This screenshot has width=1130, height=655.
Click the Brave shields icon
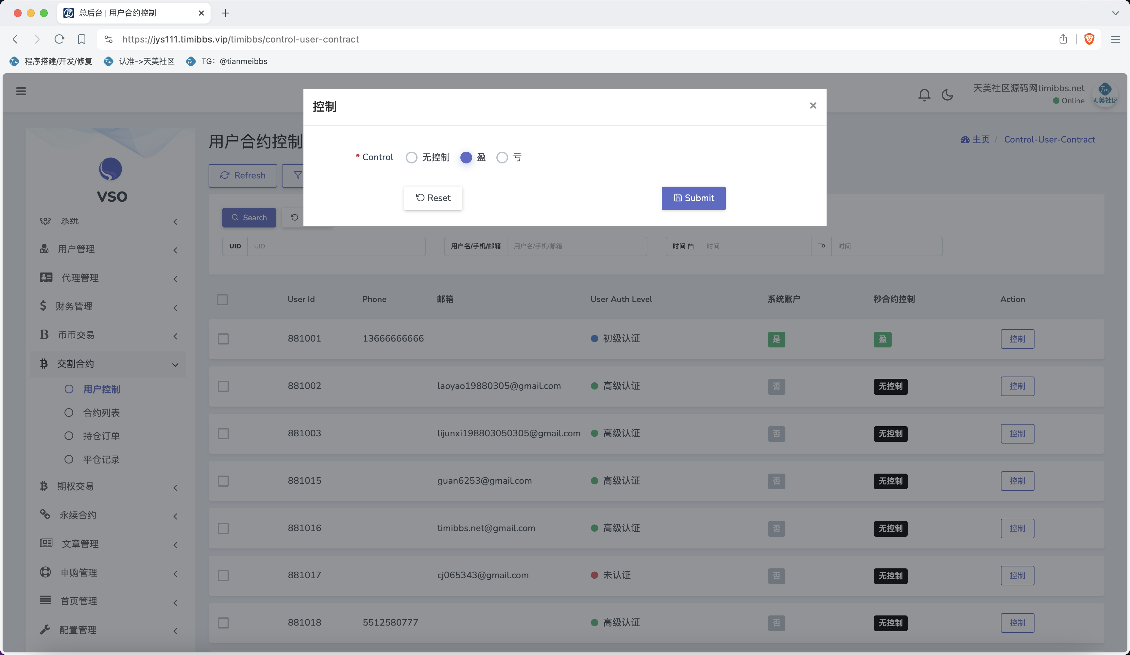coord(1089,40)
